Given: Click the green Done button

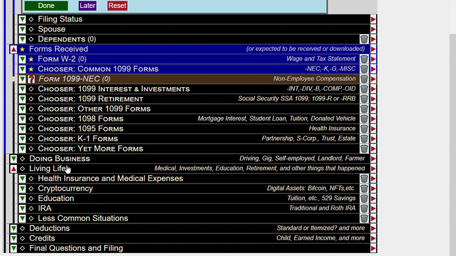Looking at the screenshot, I should tap(46, 6).
